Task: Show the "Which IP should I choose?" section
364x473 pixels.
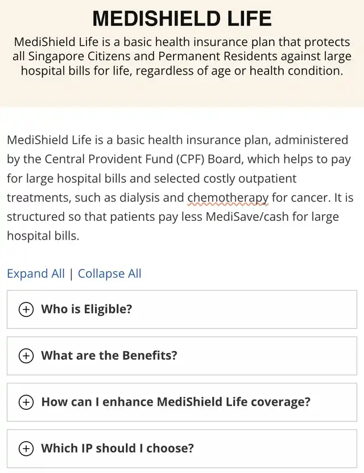Action: point(117,449)
